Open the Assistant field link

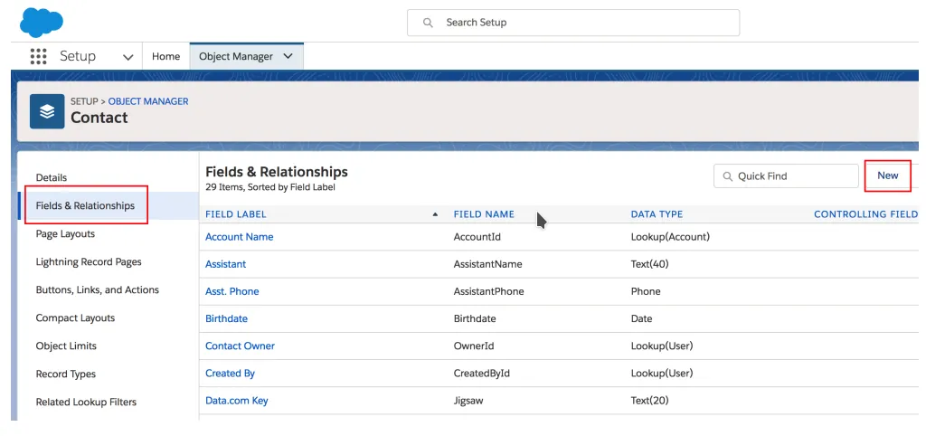225,264
